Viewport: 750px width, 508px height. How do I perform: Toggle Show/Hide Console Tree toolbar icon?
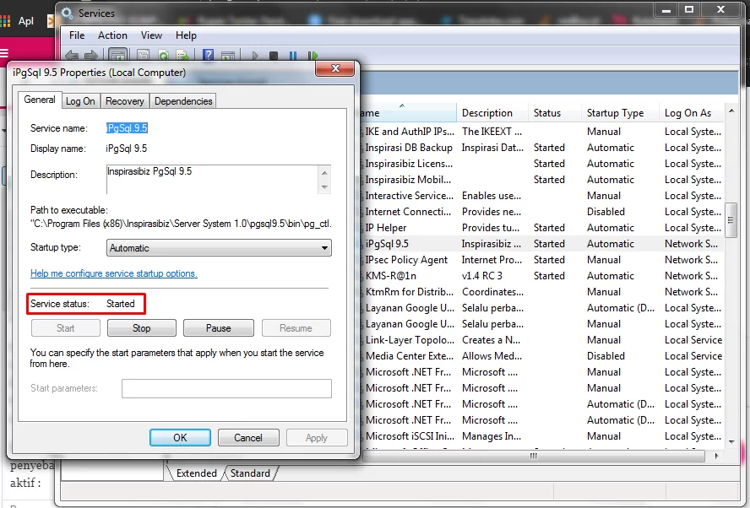pos(117,55)
